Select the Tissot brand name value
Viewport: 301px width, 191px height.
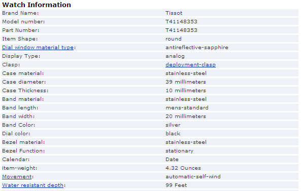[174, 13]
